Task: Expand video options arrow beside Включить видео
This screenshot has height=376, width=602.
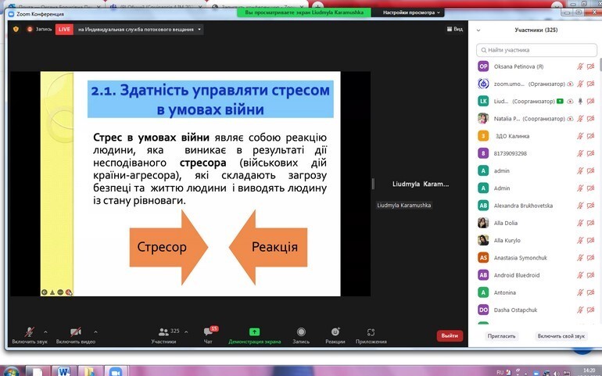Action: [x=95, y=331]
